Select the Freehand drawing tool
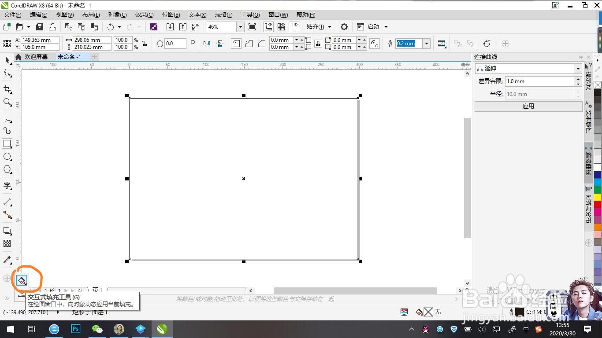The image size is (602, 338). tap(7, 118)
